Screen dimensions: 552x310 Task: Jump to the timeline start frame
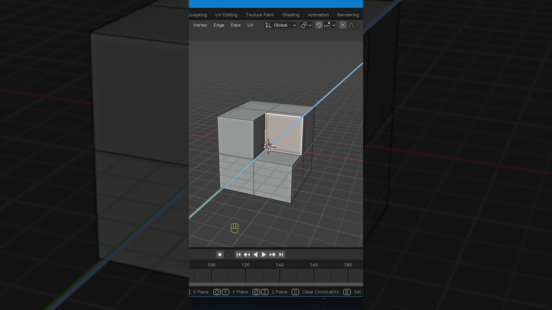[x=238, y=254]
